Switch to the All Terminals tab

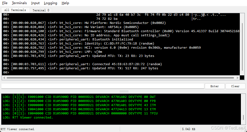[15, 10]
